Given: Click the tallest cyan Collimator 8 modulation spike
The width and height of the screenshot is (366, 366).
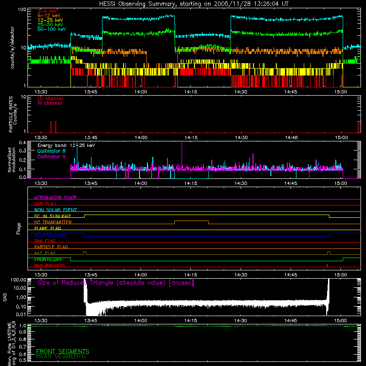Looking at the screenshot, I should [x=77, y=156].
